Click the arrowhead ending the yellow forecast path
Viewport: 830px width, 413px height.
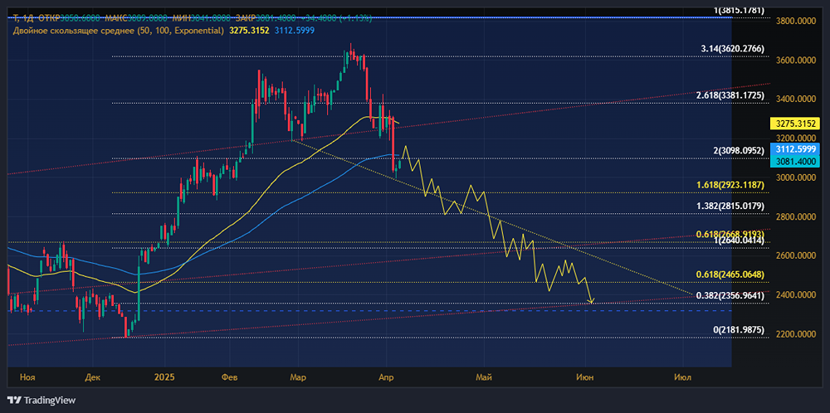coord(591,301)
